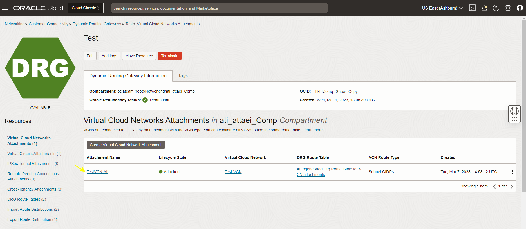526x229 pixels.
Task: Switch to Cloud Classic console
Action: coord(86,8)
